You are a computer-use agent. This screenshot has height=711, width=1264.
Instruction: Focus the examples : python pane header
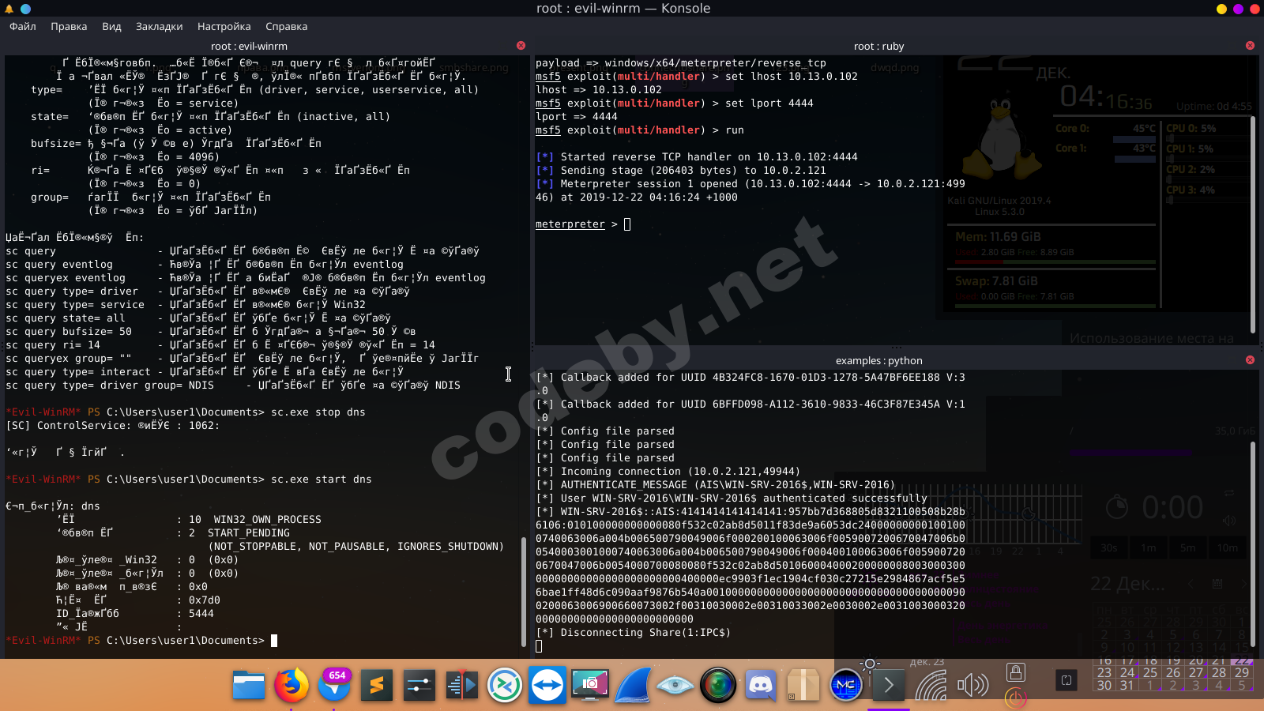(x=878, y=361)
